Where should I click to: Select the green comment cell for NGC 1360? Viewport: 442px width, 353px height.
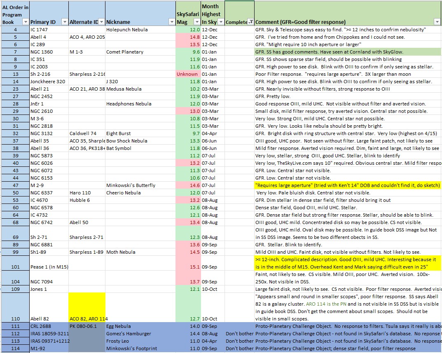[347, 52]
